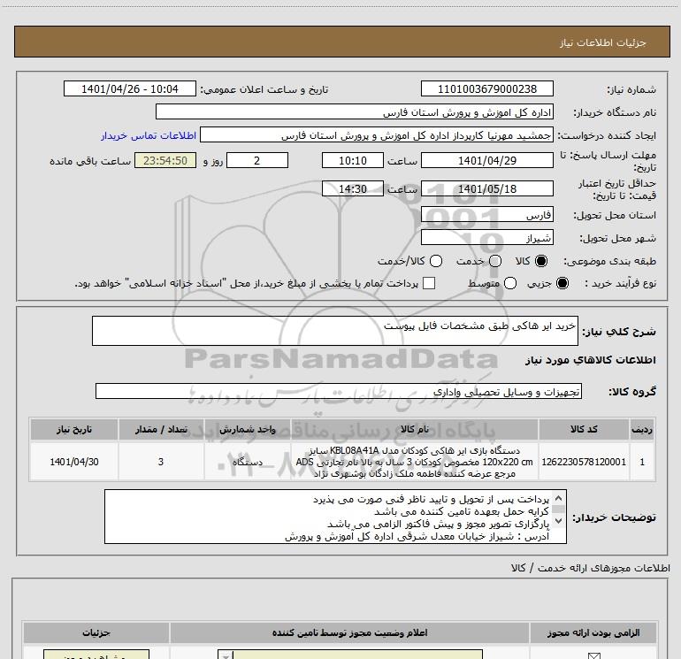Screen dimensions: 681x659
Task: Click the down arrow of buyer notes scrollbar
Action: coord(559,520)
